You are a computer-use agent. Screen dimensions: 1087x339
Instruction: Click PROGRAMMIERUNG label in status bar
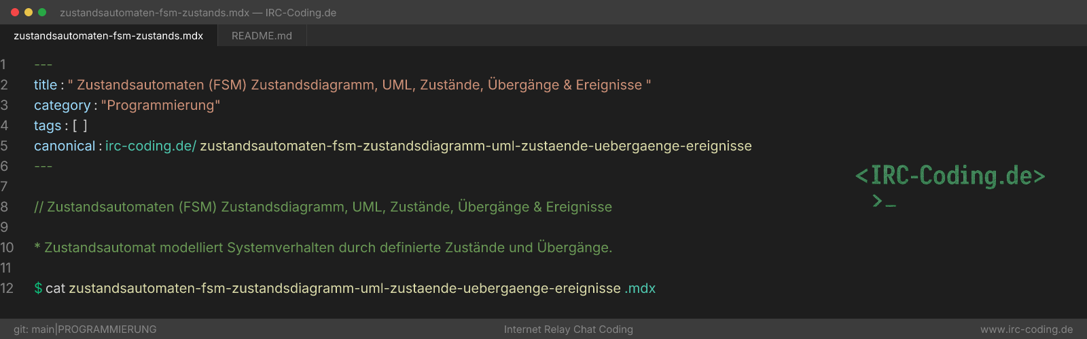(x=107, y=330)
